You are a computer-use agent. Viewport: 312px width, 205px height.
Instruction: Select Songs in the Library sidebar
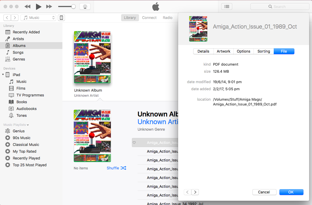(x=31, y=52)
